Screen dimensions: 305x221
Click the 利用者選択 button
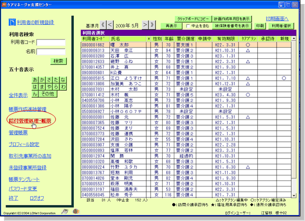(x=281, y=26)
